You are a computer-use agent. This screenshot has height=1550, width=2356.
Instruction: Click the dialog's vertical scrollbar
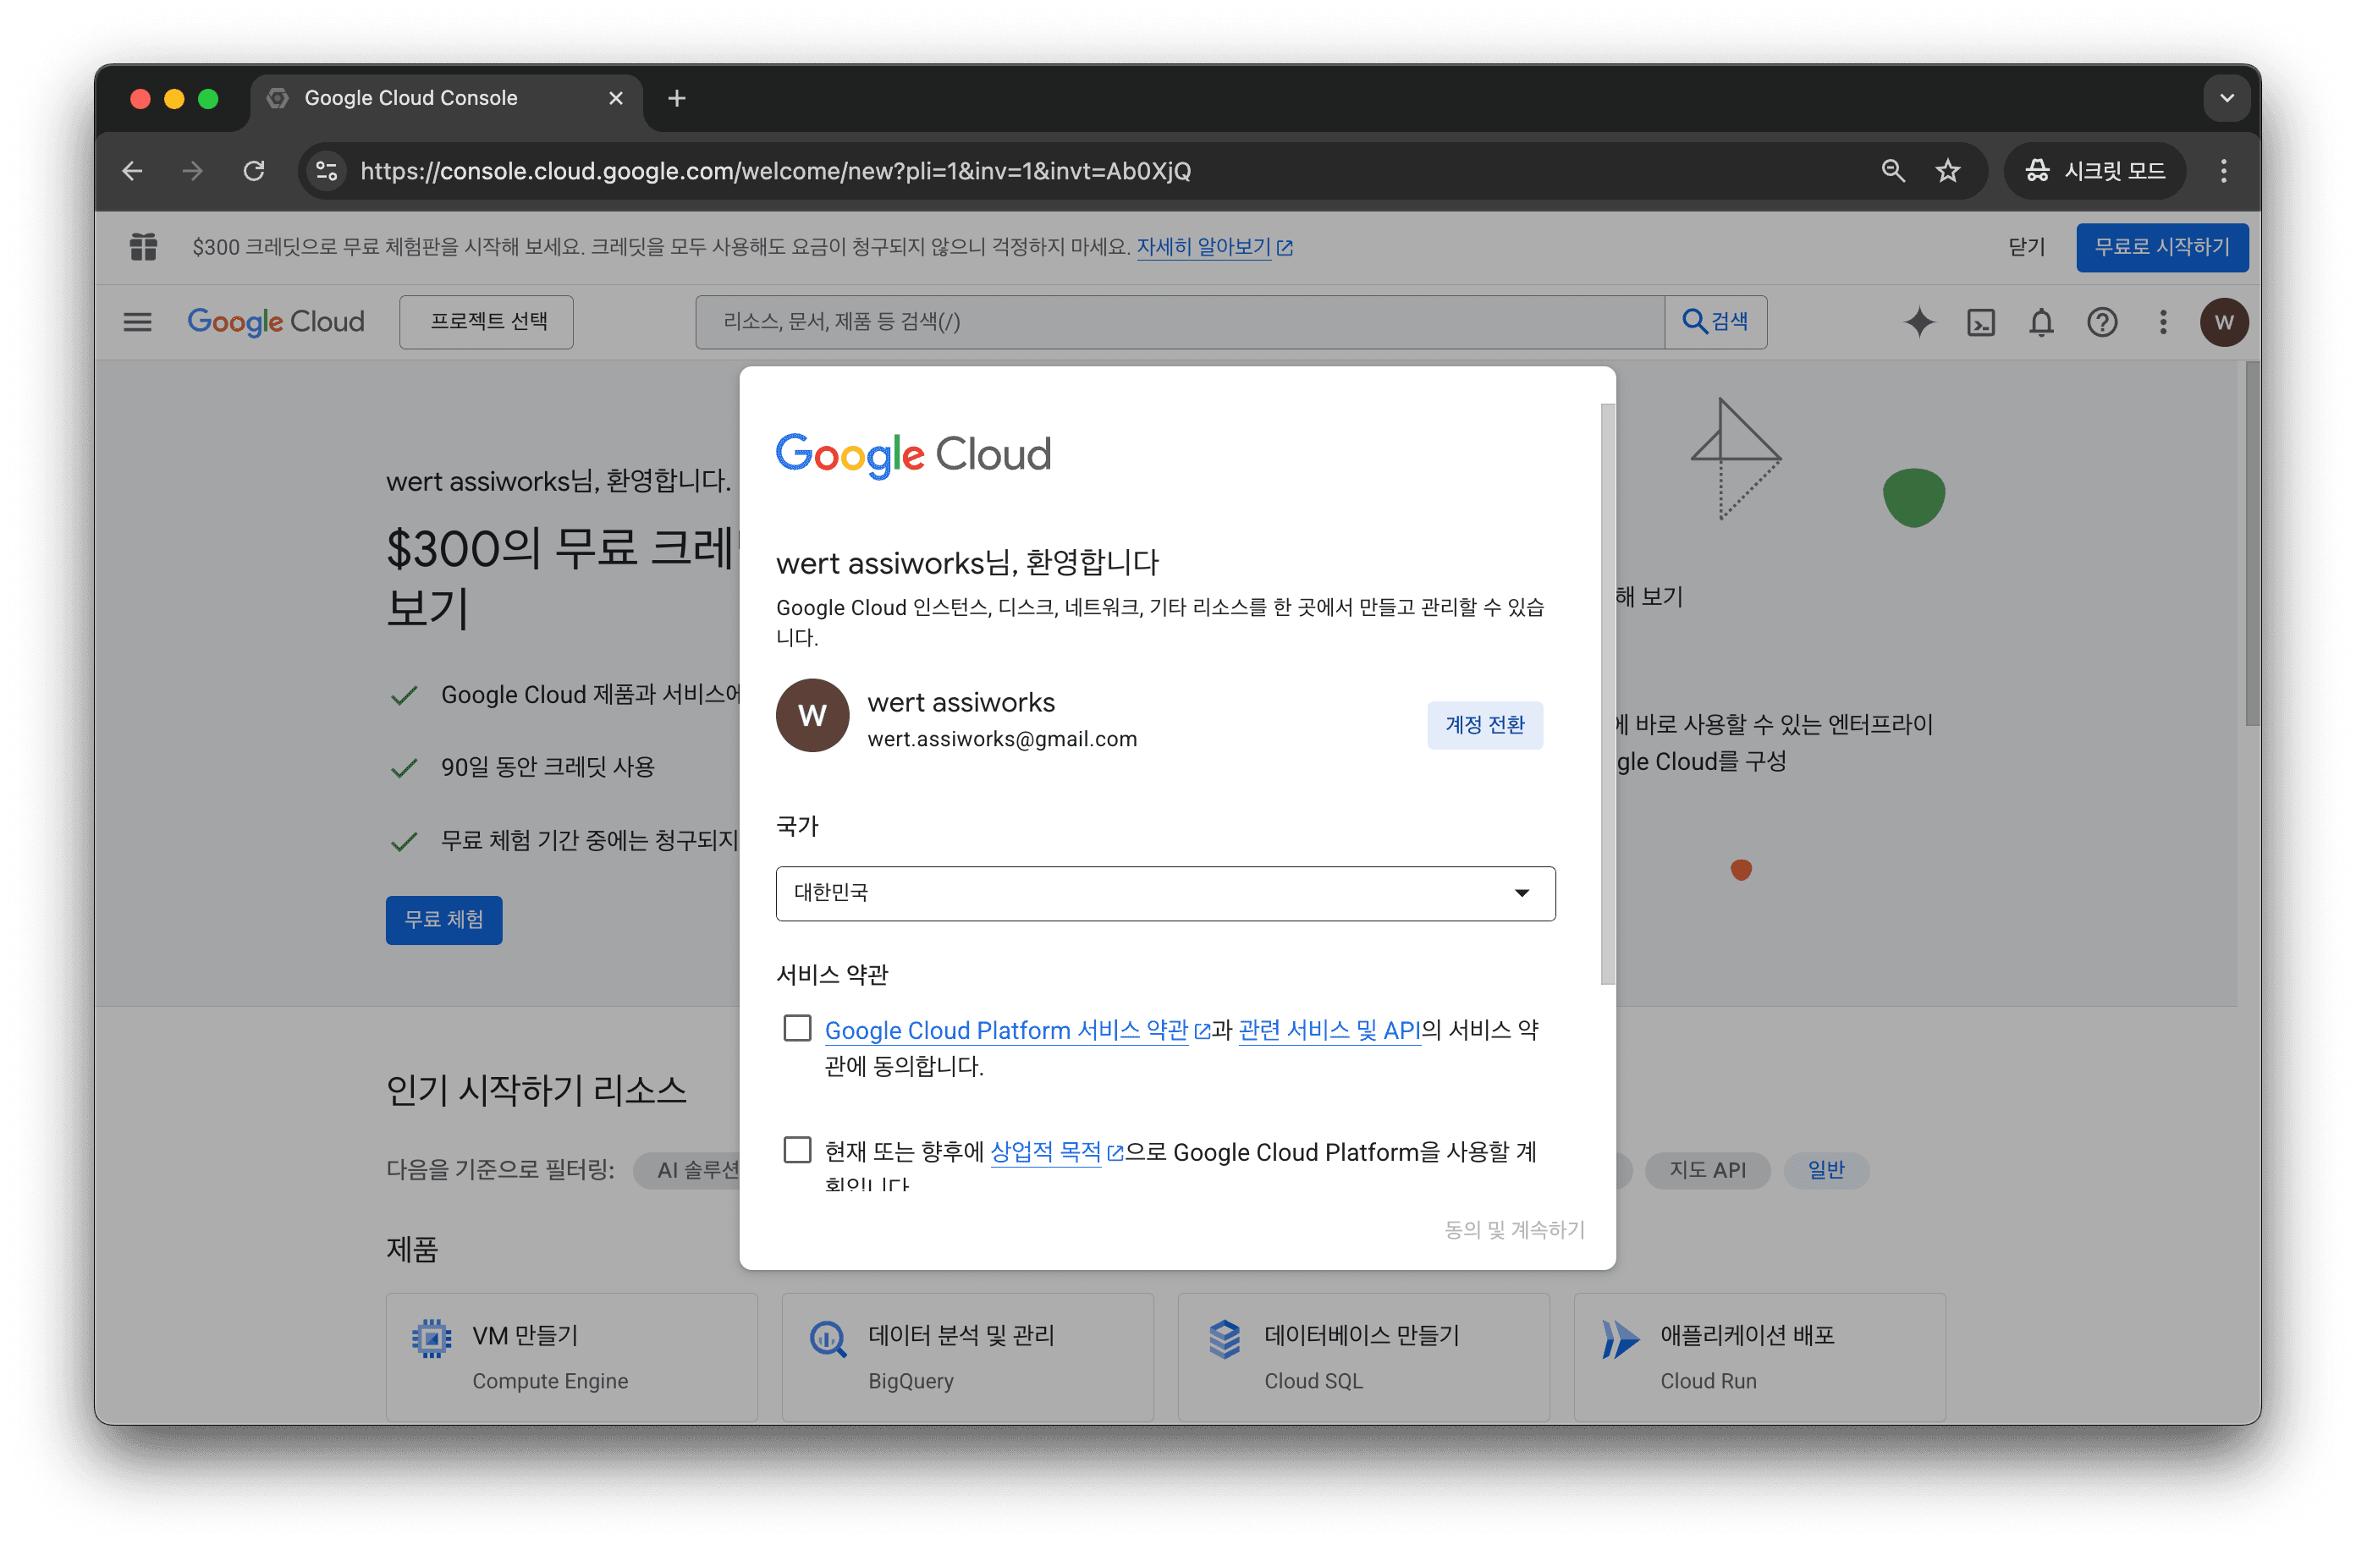pos(1608,693)
